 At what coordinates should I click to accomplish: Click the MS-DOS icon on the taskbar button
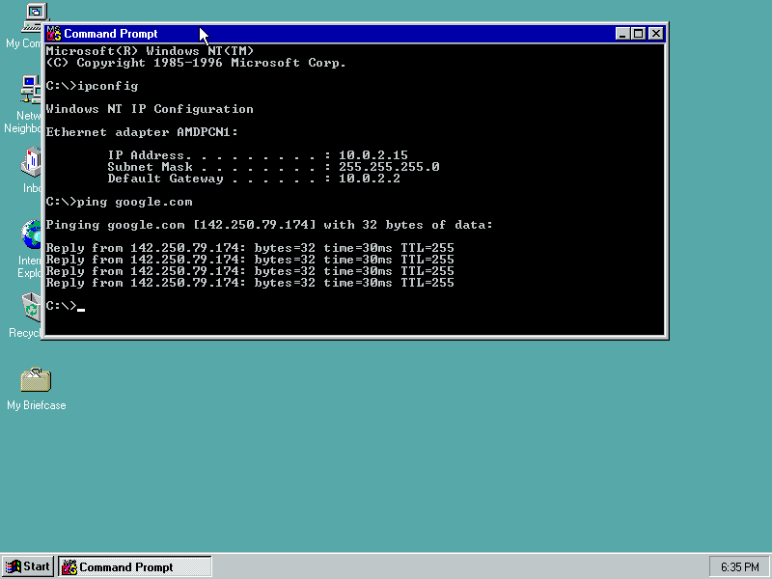pos(69,567)
